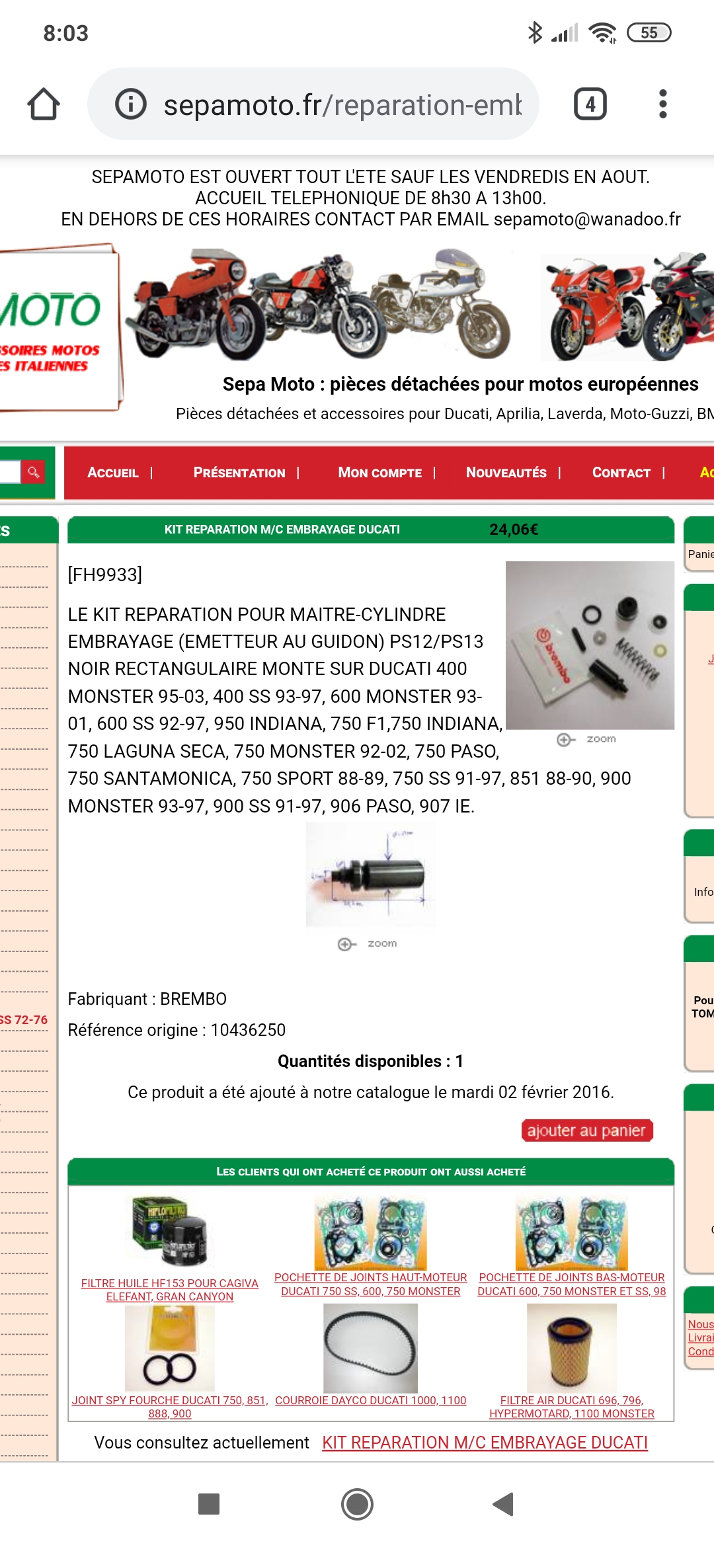Click the HF153 oil filter thumbnail

[170, 1232]
